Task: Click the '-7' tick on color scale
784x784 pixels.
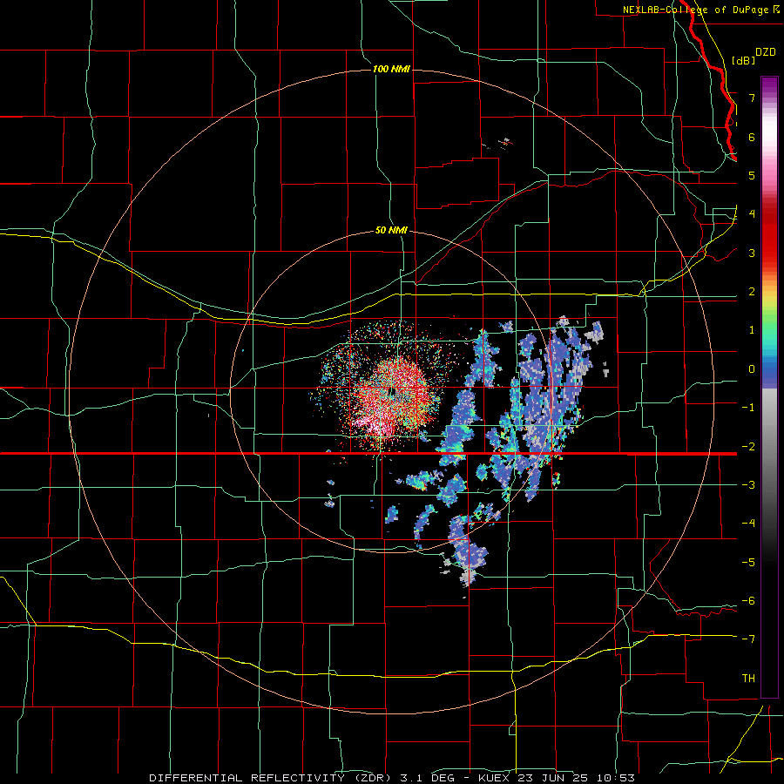Action: pos(748,639)
